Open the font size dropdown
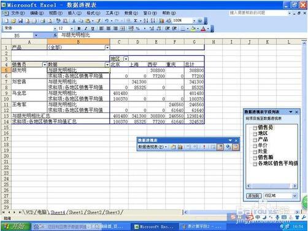308x231 pixels. tap(72, 28)
